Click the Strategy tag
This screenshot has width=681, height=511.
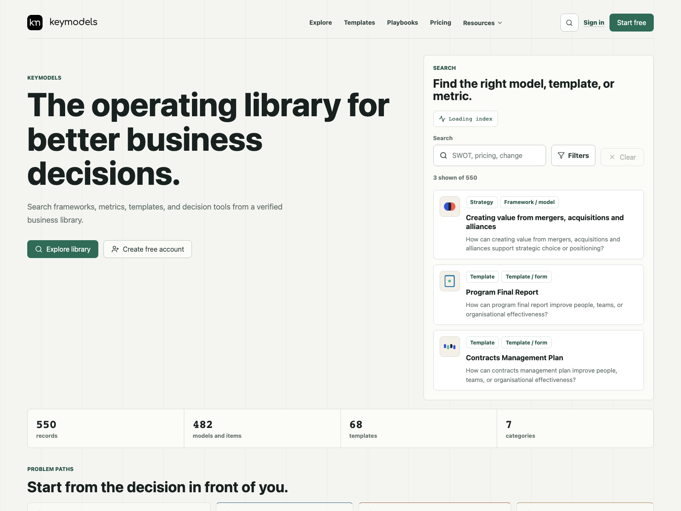[x=481, y=202]
